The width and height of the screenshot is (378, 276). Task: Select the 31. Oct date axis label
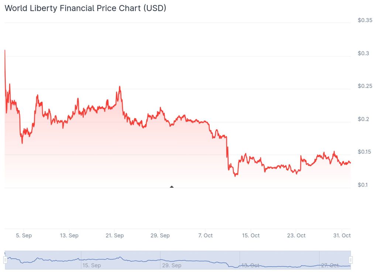coord(342,235)
